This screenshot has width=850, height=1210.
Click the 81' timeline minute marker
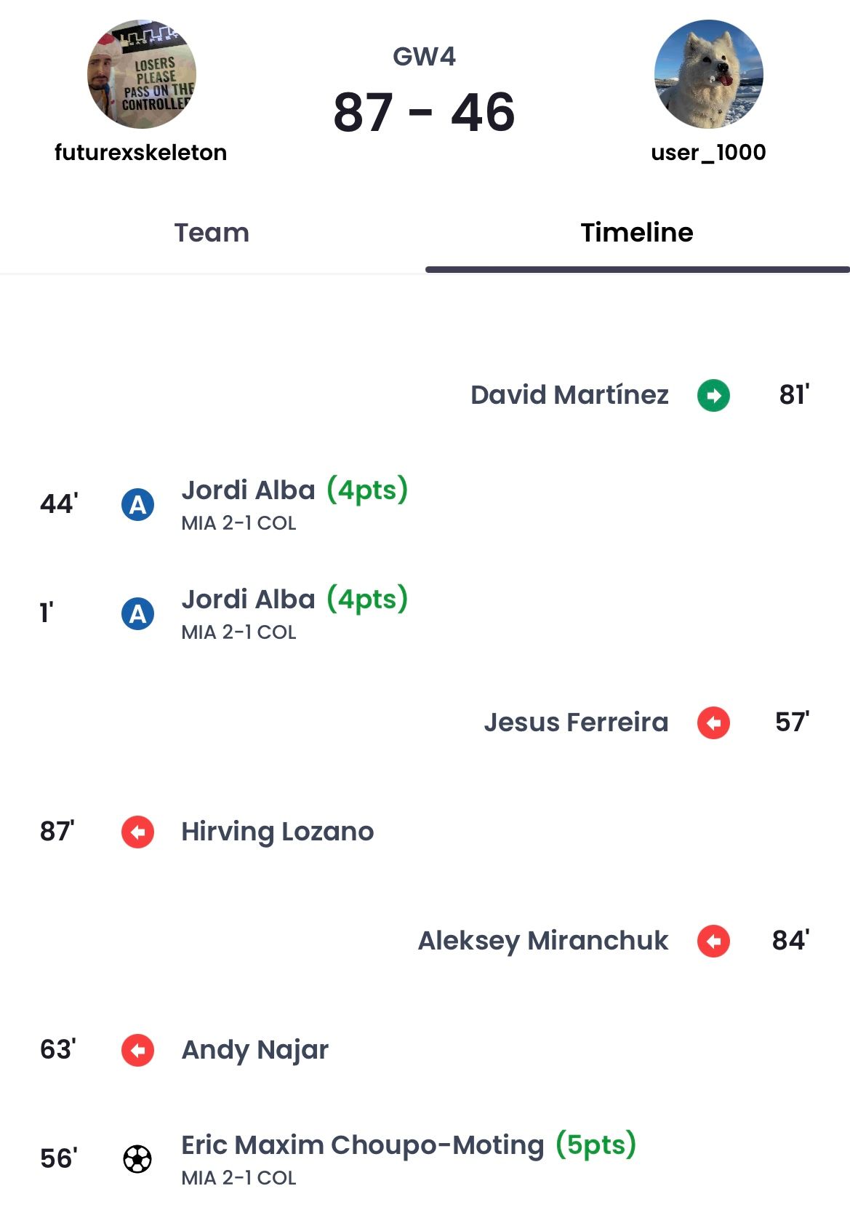pos(794,395)
